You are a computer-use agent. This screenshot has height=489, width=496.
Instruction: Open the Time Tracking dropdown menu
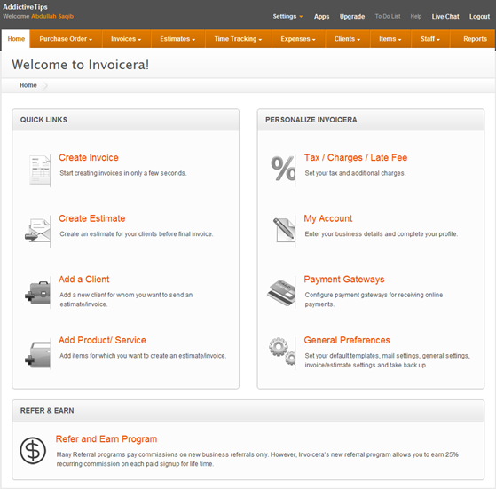coord(238,39)
